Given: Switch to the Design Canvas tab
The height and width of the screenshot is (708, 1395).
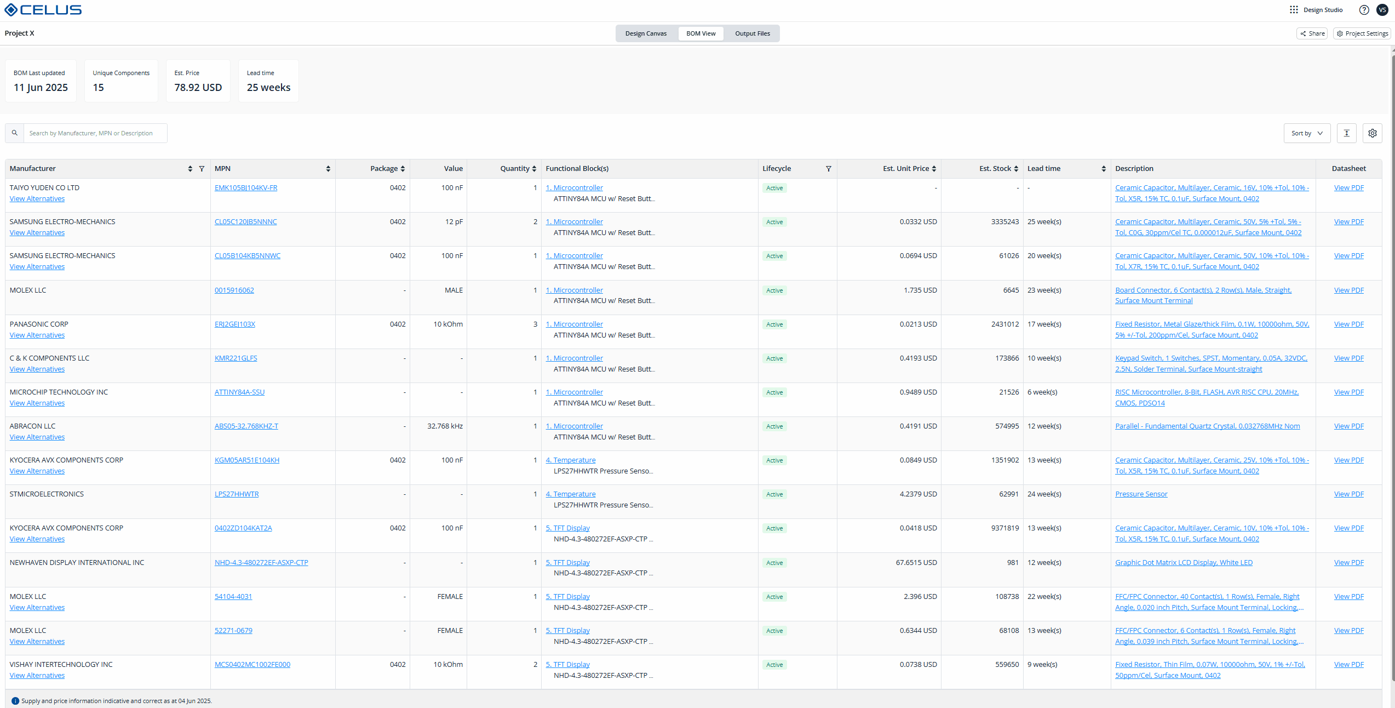Looking at the screenshot, I should pyautogui.click(x=646, y=33).
